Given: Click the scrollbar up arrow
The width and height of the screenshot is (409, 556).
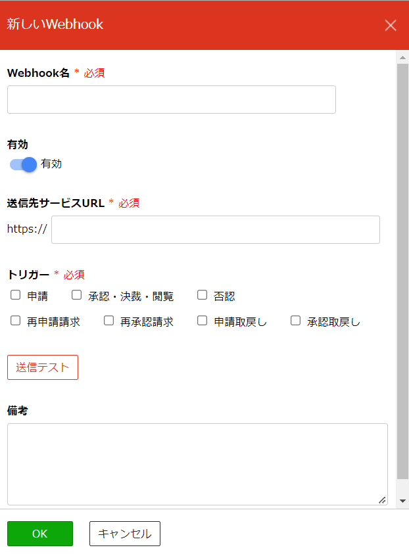Looking at the screenshot, I should (x=402, y=57).
